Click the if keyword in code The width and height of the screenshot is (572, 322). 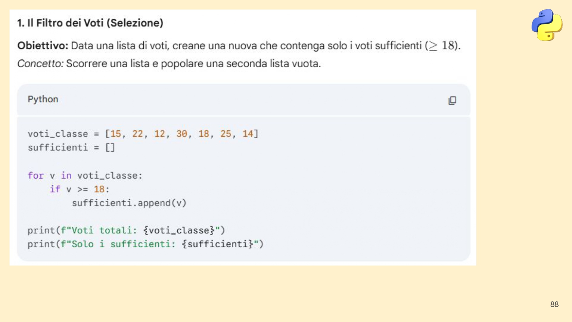[55, 189]
